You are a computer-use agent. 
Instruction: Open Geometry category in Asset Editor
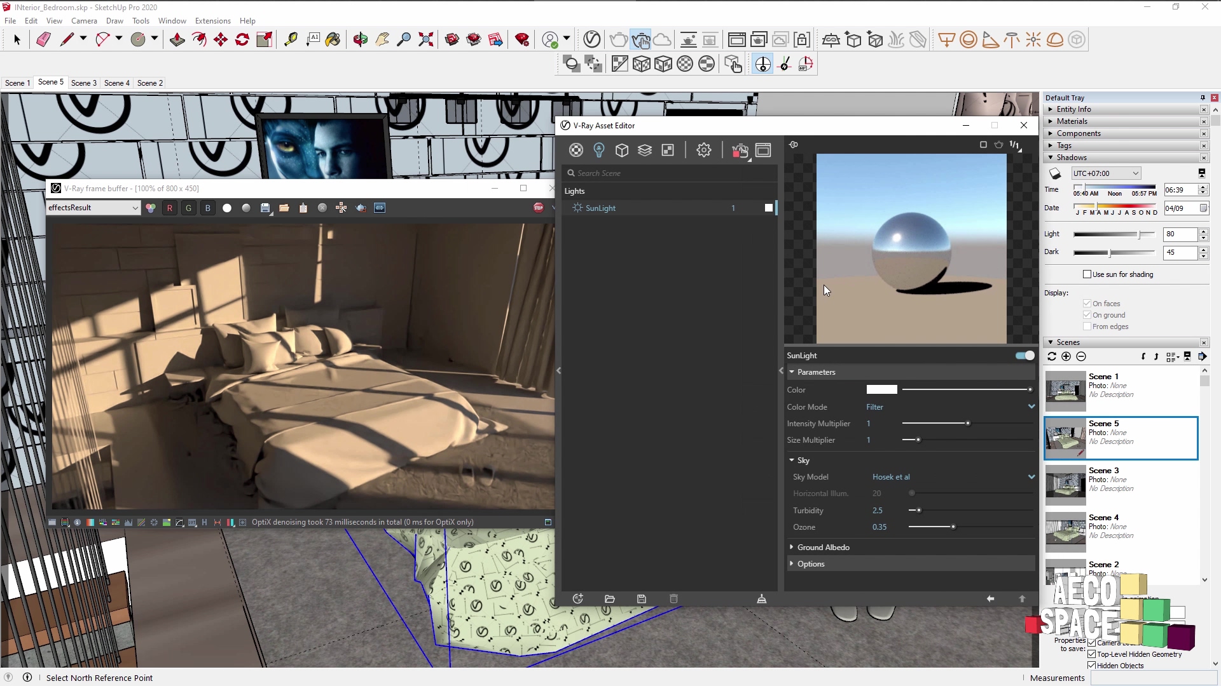pyautogui.click(x=622, y=150)
